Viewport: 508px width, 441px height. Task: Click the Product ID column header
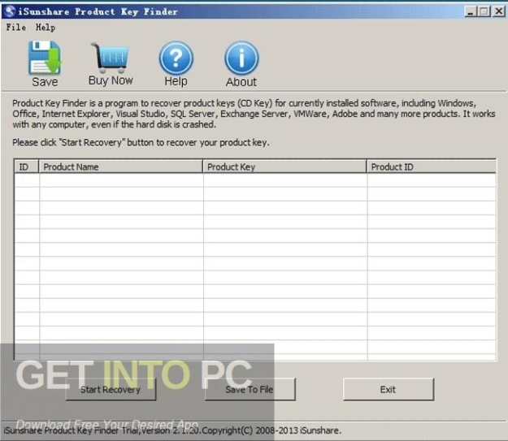point(432,166)
